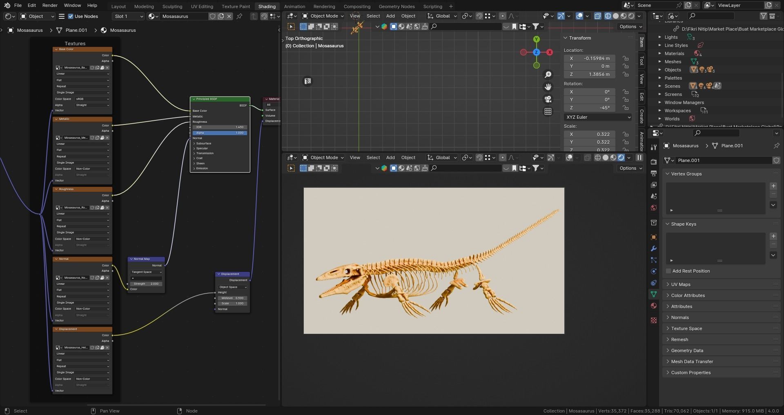Open the View Layer properties tab
The width and height of the screenshot is (784, 415).
click(654, 184)
